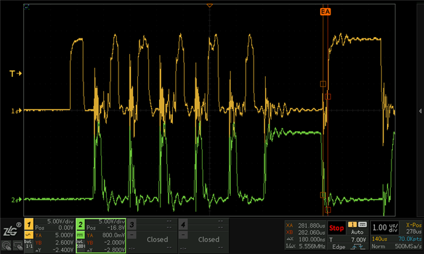Enable channel 4 via its number badge
Viewport: 424px width, 254px height.
point(183,224)
